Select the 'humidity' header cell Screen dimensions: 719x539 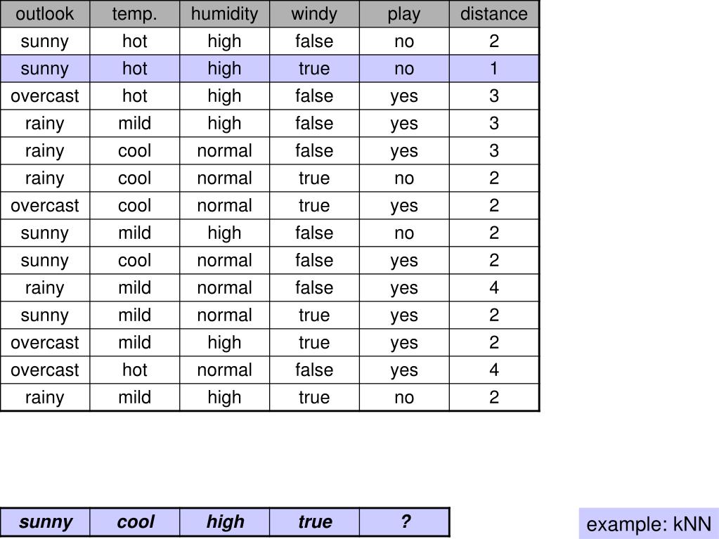(224, 14)
